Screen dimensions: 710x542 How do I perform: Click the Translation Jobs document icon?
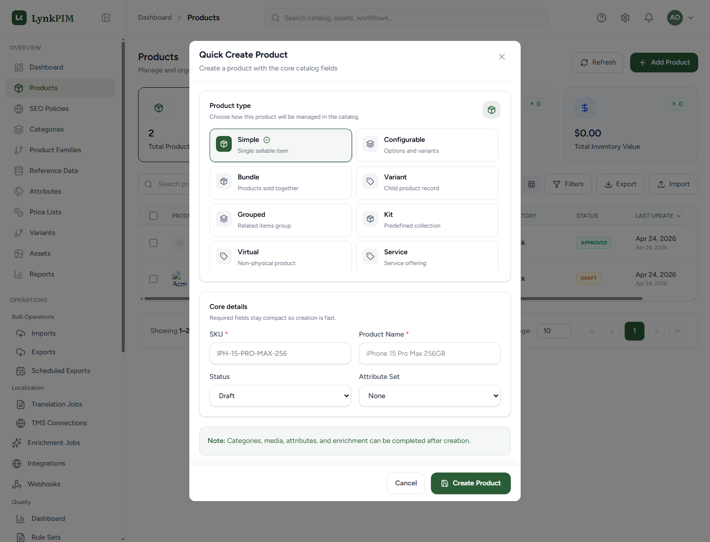pyautogui.click(x=21, y=405)
